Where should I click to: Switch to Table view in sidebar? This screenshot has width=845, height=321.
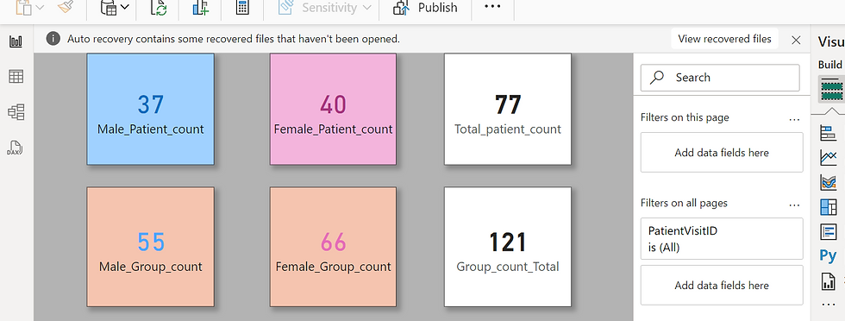(16, 77)
